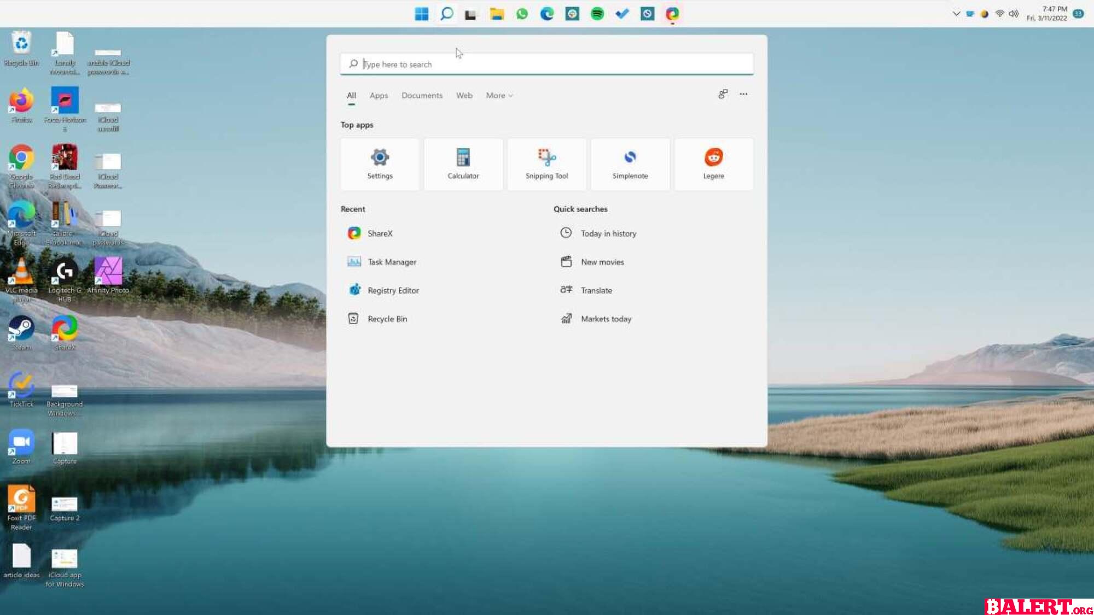
Task: Open ShareX from recent
Action: (380, 233)
